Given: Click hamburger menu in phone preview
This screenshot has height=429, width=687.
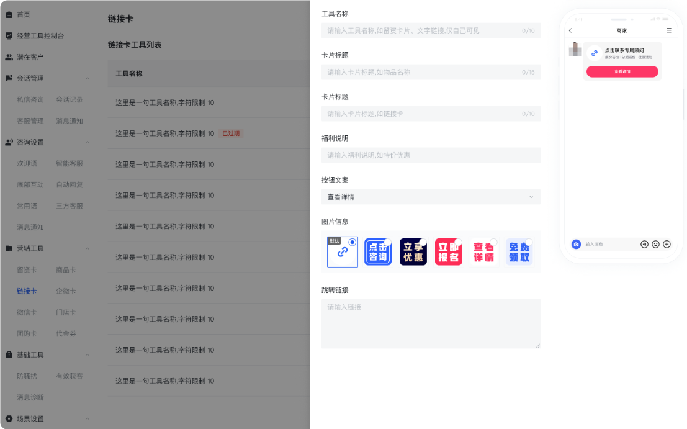Looking at the screenshot, I should (669, 30).
